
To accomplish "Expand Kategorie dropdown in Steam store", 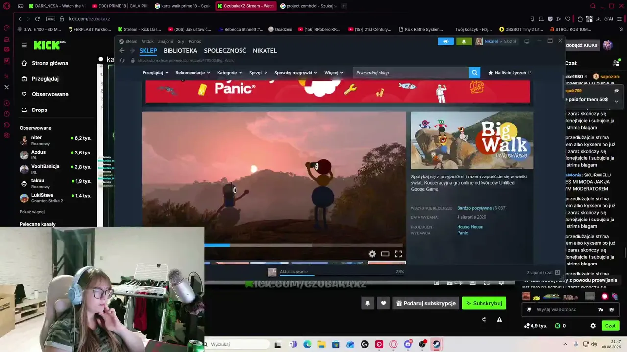I will (x=230, y=73).
